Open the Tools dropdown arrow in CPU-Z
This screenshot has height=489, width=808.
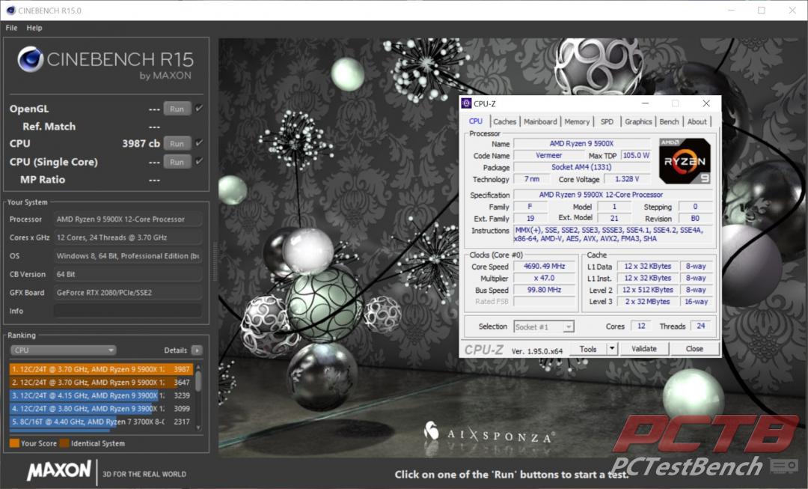(612, 349)
